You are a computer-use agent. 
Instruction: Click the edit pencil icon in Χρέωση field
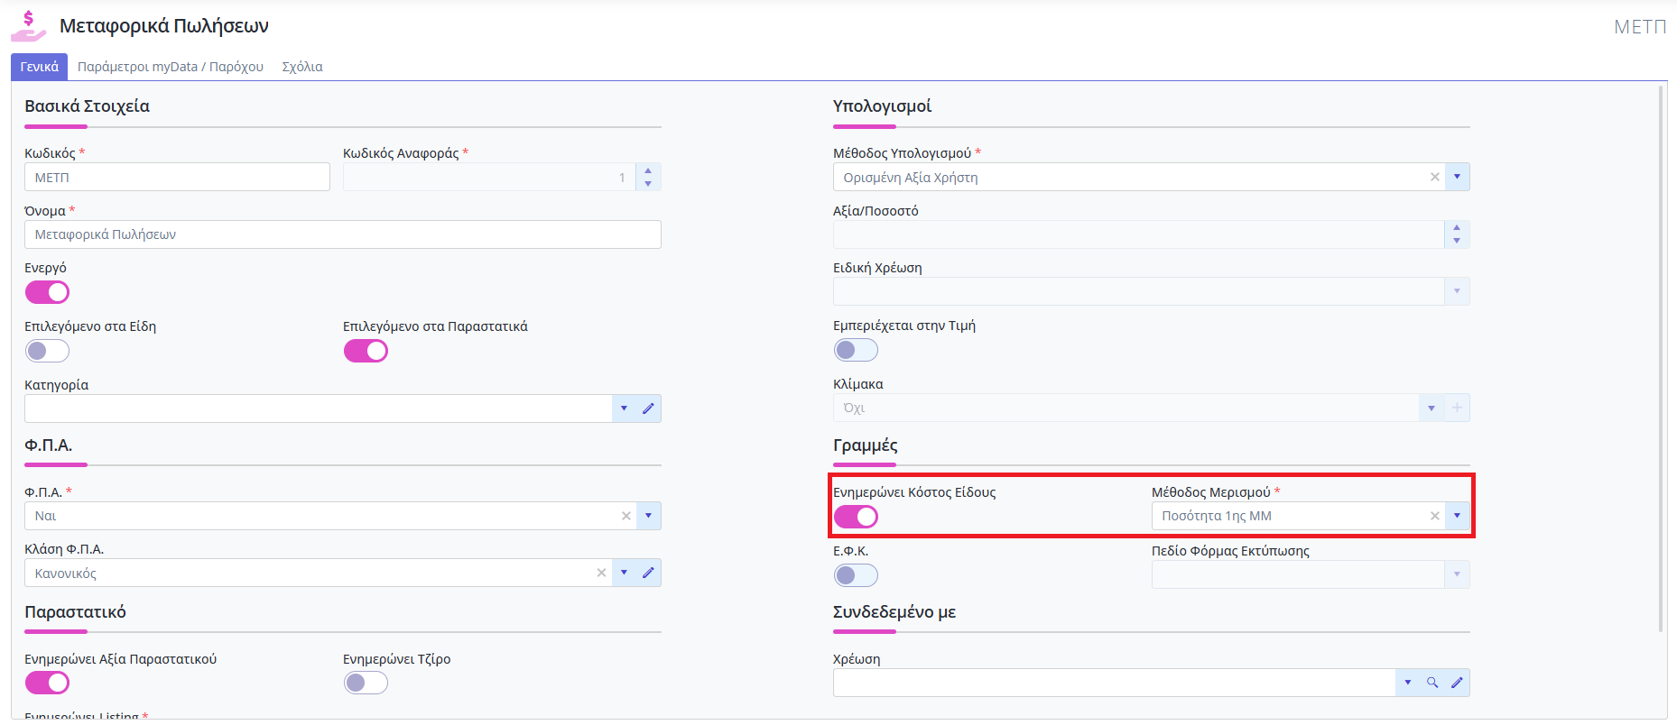coord(1457,683)
